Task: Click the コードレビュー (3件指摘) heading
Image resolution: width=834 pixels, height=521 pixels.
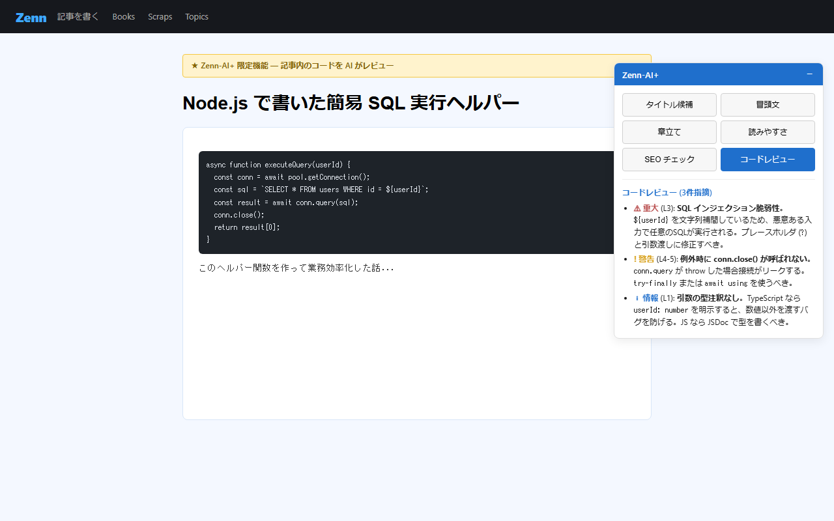Action: pyautogui.click(x=667, y=193)
